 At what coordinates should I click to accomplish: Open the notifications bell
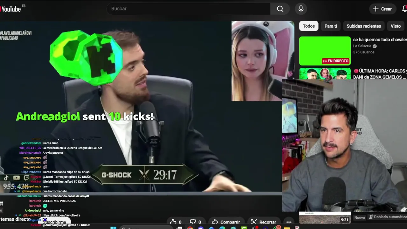coord(404,9)
